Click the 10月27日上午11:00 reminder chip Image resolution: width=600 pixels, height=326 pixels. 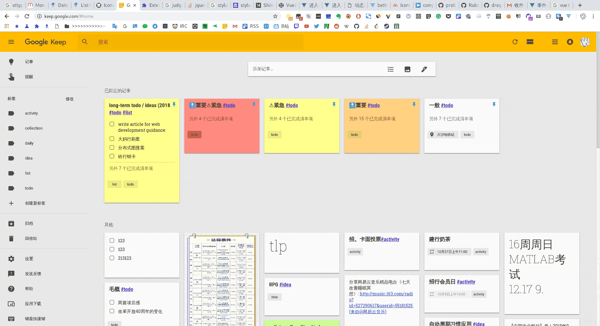(449, 252)
